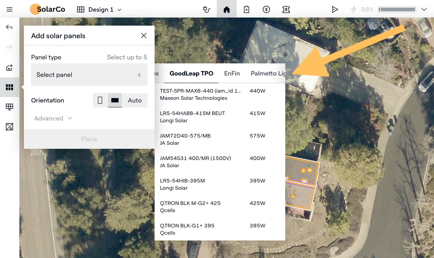Select portrait panel orientation
Viewport: 434px width, 258px height.
click(x=100, y=100)
